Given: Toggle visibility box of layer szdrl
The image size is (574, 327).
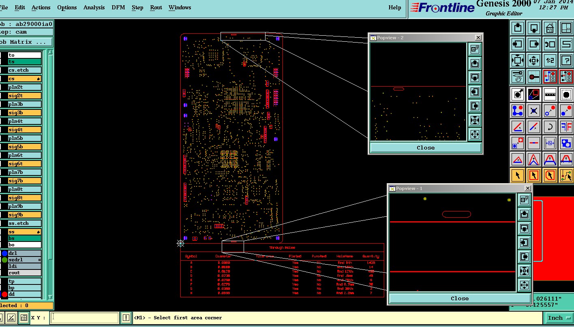Looking at the screenshot, I should [x=4, y=260].
